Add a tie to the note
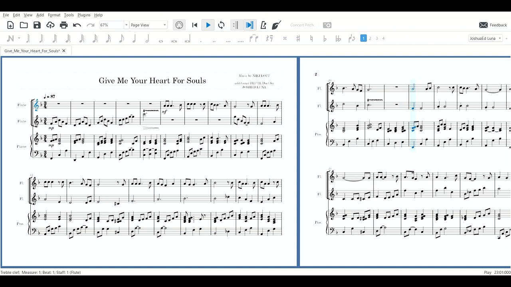 tap(254, 39)
